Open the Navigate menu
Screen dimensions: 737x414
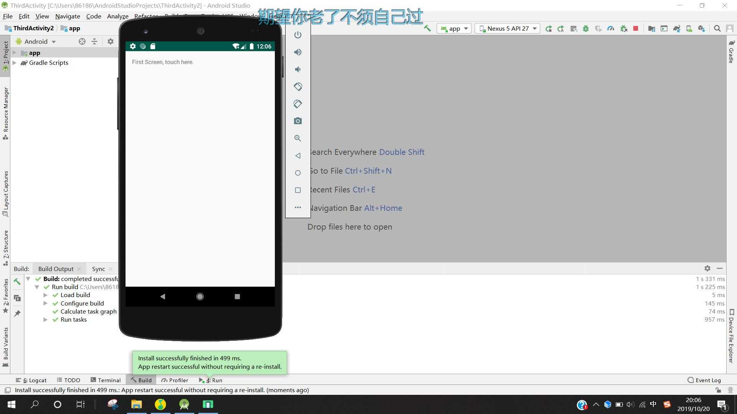68,16
